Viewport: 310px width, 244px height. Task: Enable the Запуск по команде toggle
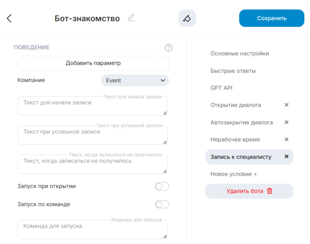[162, 205]
